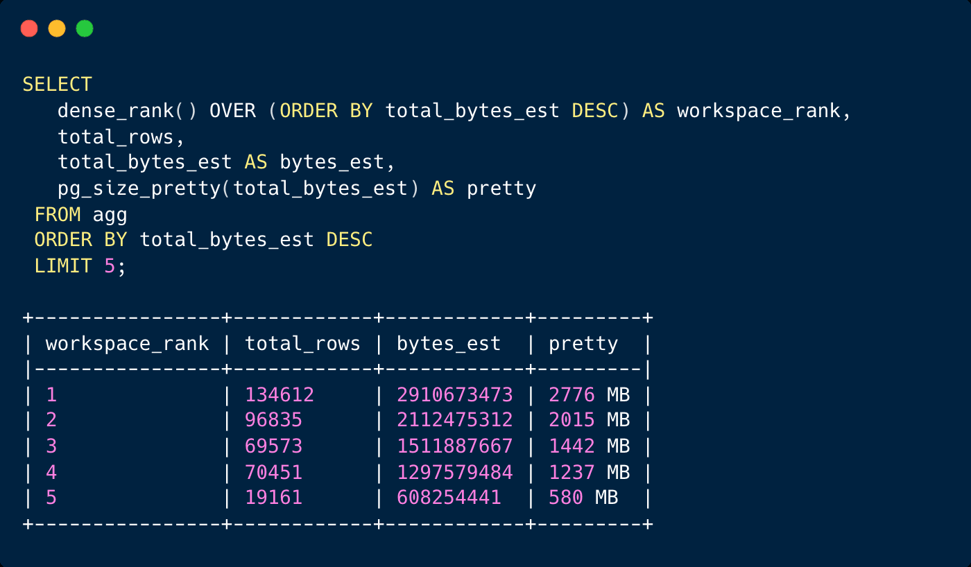Click the DESC keyword in the OVER clause
971x567 pixels.
click(595, 110)
